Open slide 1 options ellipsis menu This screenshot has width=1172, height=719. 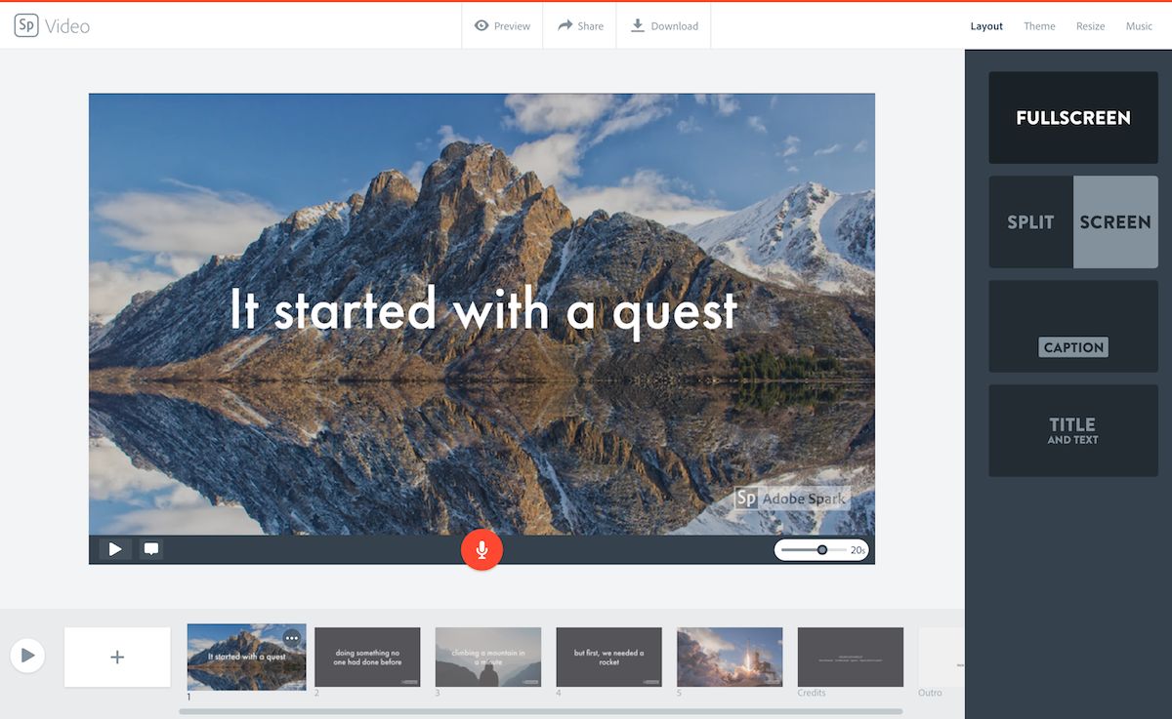tap(292, 638)
